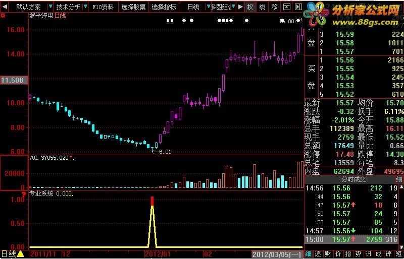Switch to the 价 price tab
This screenshot has width=404, height=259.
point(338,254)
